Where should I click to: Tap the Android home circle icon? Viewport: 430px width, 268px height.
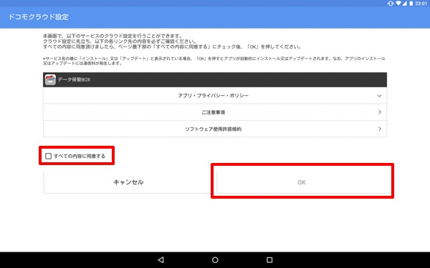(x=215, y=260)
